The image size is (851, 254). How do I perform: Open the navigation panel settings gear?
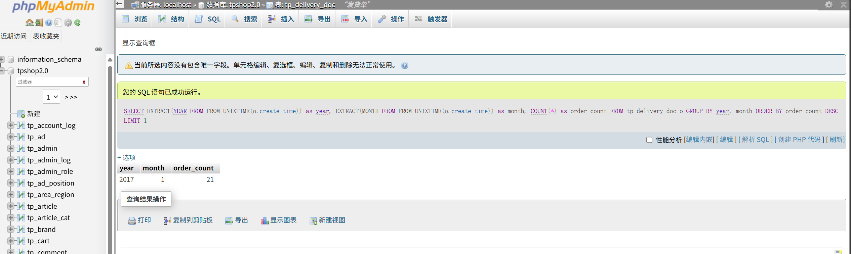click(68, 22)
